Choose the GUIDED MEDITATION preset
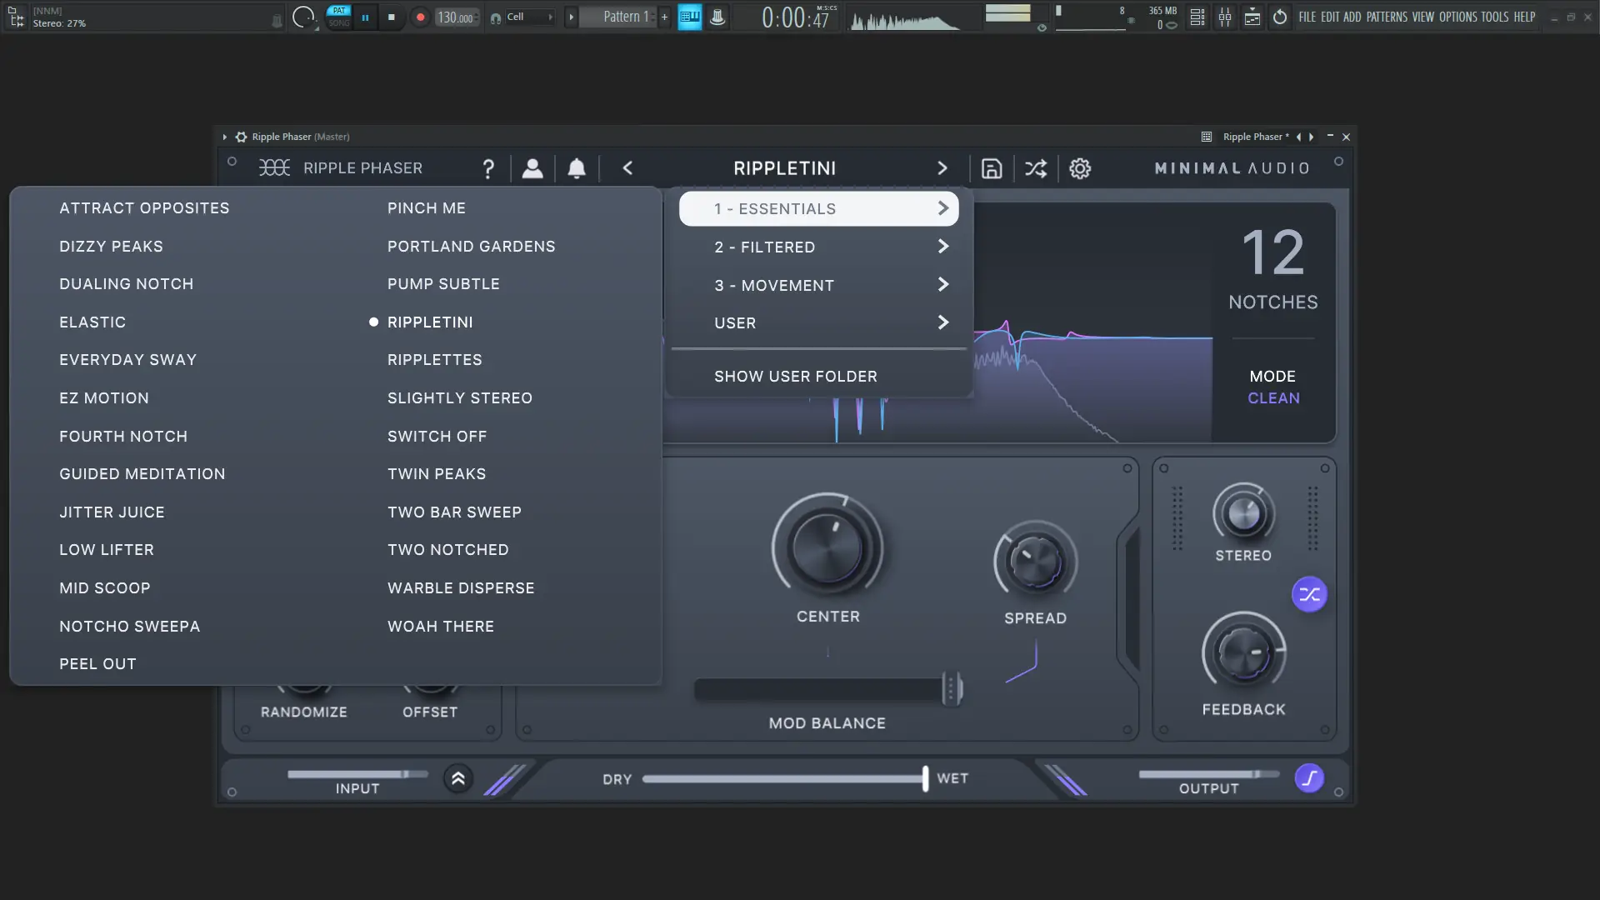Screen dimensions: 1600x900 point(142,474)
